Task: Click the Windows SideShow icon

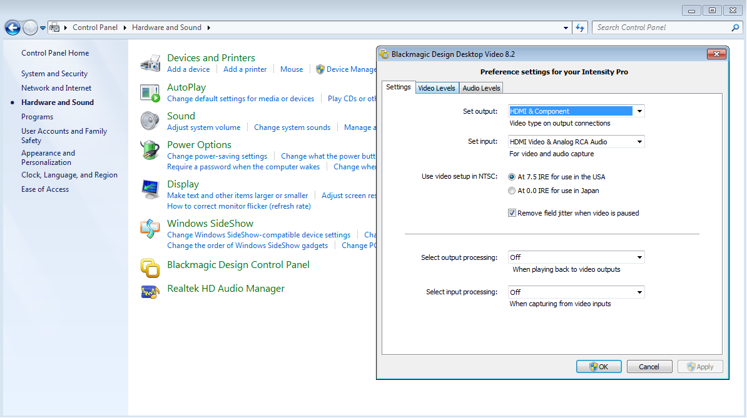Action: pos(150,229)
